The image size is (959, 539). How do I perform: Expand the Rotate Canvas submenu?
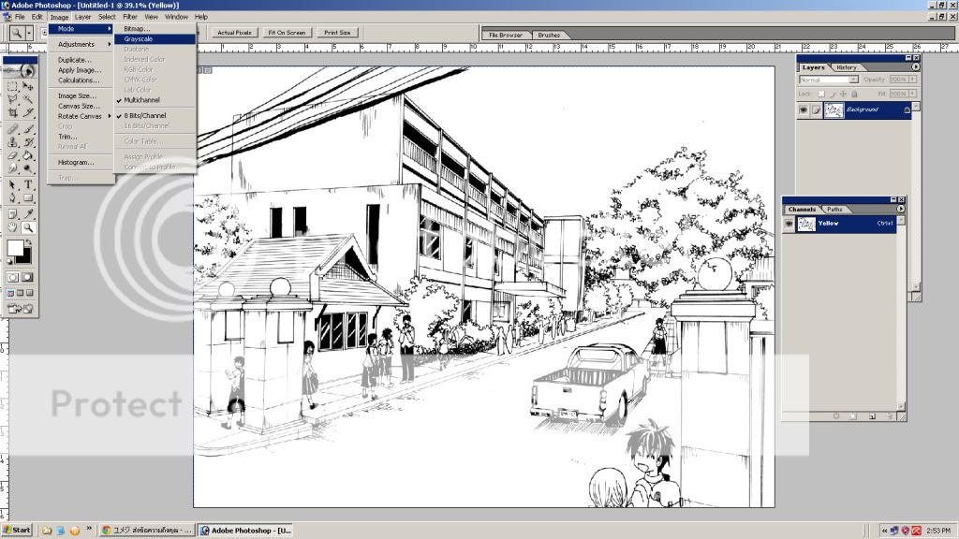[x=81, y=116]
